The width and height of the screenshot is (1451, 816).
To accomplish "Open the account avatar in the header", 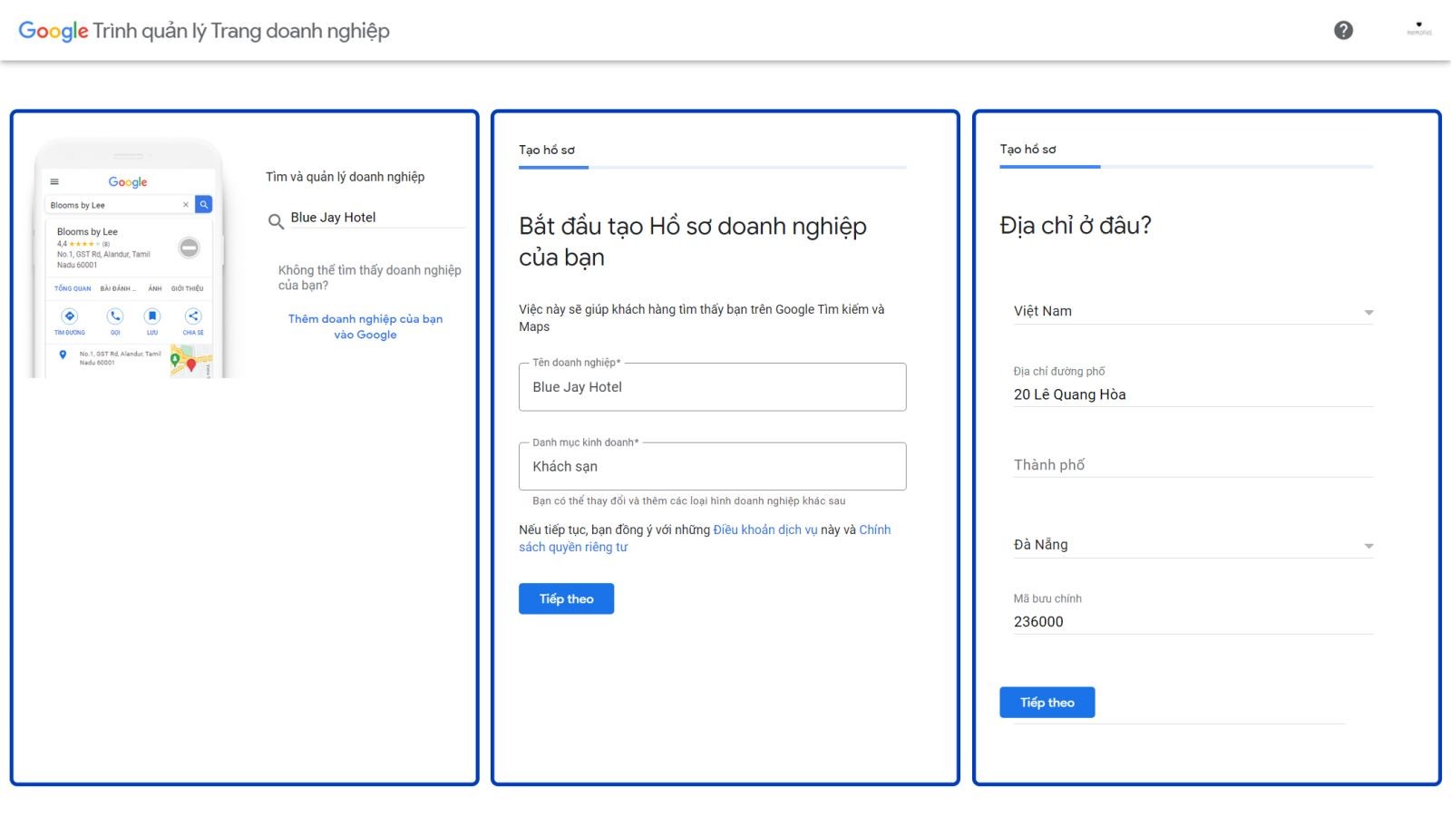I will tap(1419, 29).
